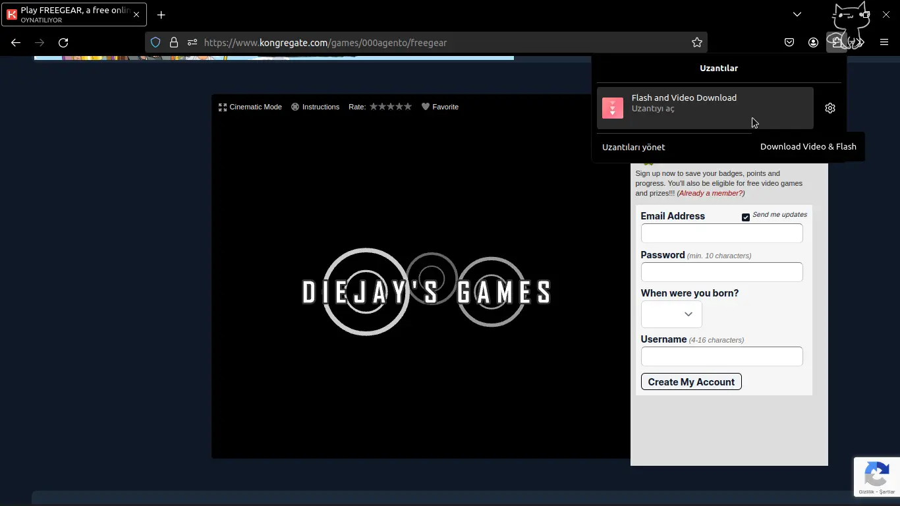Untick the Send me updates checkbox
This screenshot has width=900, height=506.
pos(746,217)
